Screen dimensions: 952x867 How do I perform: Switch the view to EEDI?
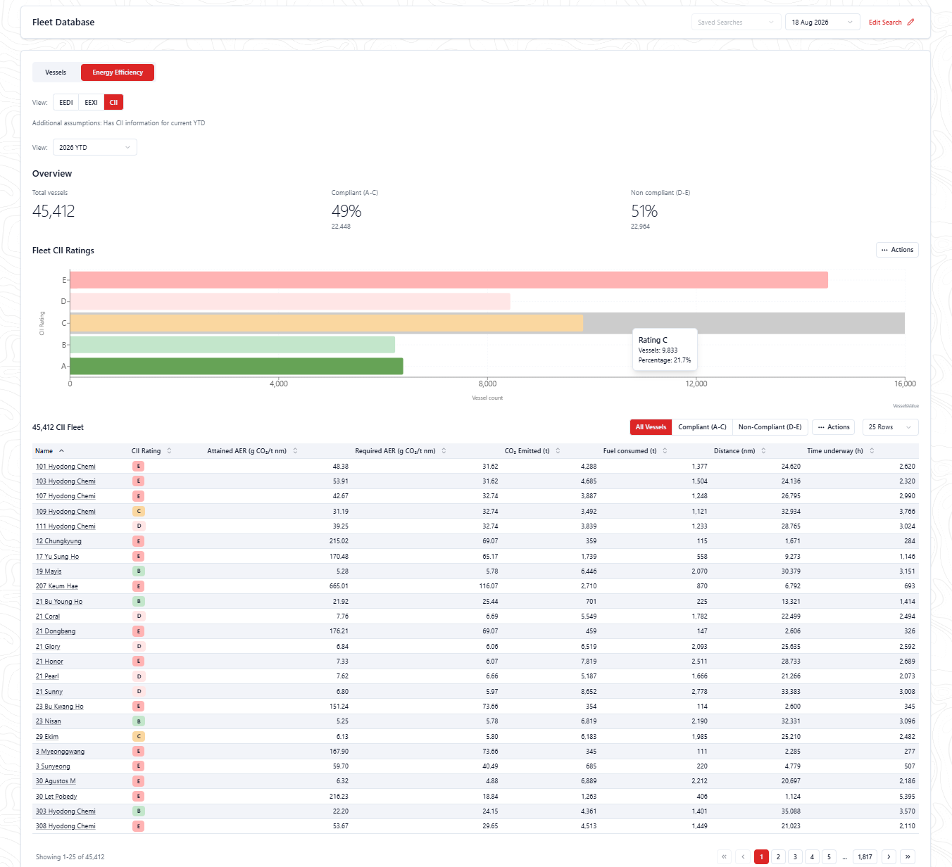tap(66, 103)
